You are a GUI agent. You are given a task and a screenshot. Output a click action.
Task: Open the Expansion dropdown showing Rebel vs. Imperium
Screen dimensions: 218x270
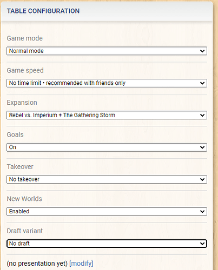[107, 115]
